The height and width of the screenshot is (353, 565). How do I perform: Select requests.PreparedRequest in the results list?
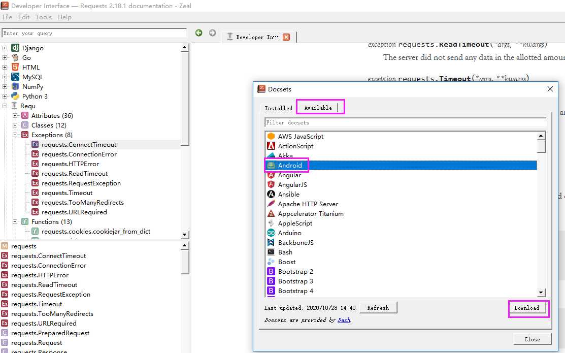click(50, 333)
